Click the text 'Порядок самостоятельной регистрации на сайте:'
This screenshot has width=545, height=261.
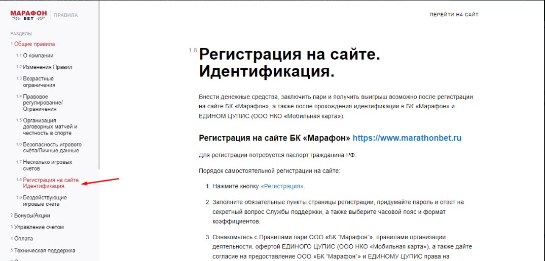coord(269,171)
